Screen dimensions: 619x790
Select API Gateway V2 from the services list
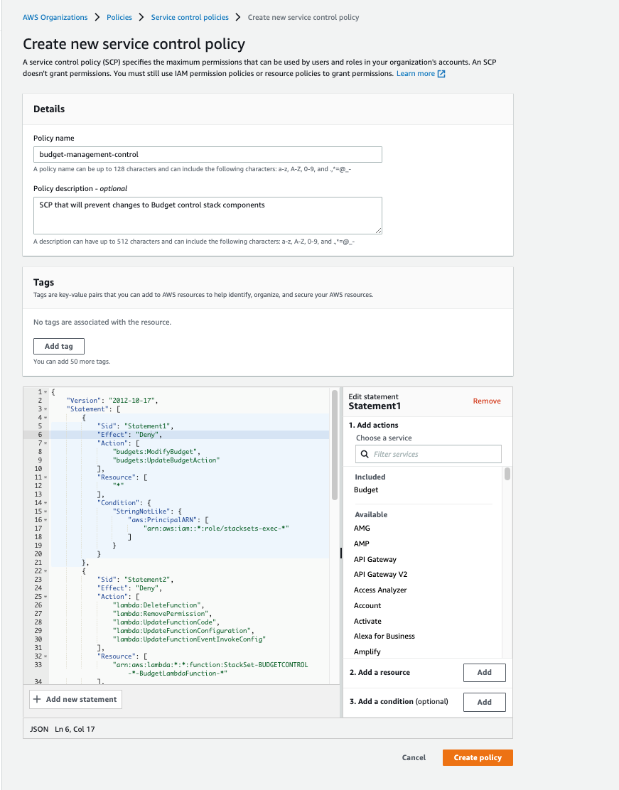[x=380, y=574]
